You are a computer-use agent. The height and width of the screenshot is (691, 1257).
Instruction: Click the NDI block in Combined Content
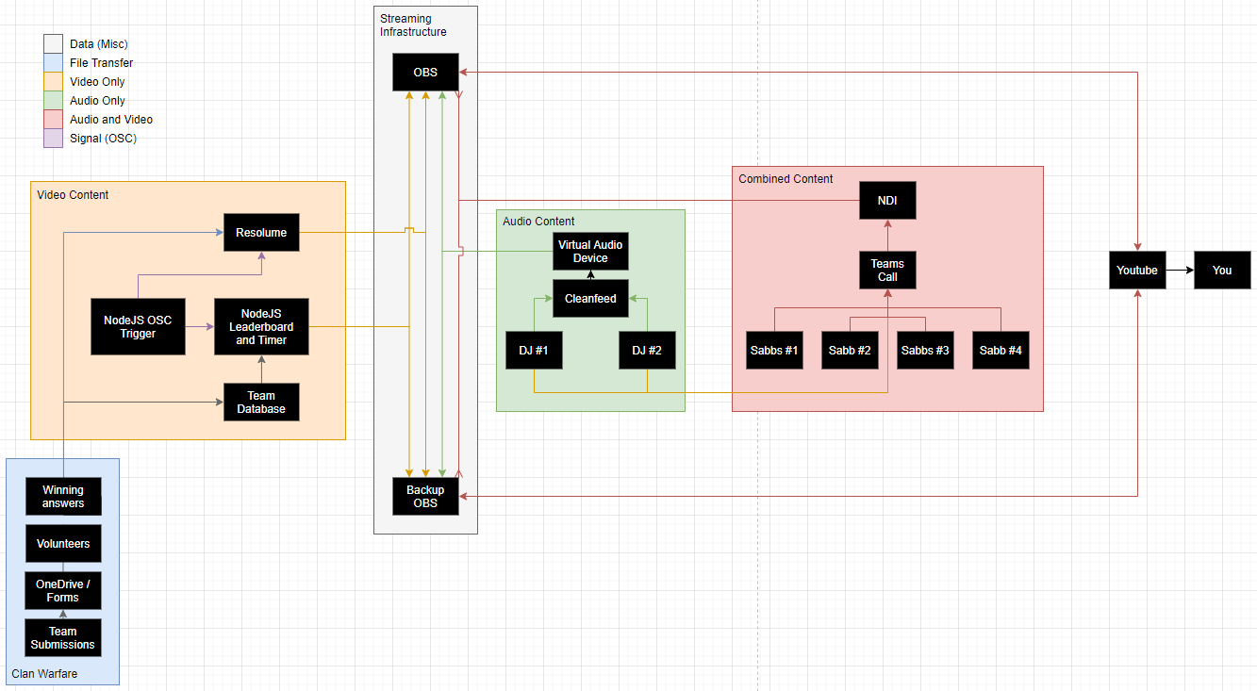point(887,200)
